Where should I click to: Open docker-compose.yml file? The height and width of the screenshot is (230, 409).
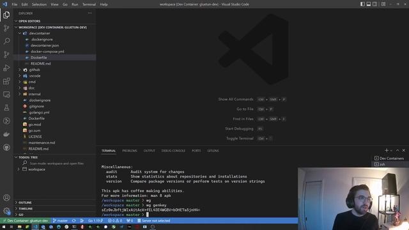(55, 51)
